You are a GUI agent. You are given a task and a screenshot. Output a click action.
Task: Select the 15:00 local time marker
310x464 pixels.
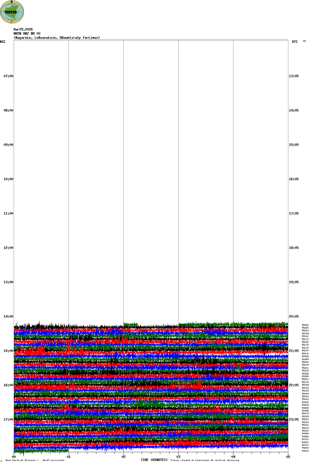[8, 351]
